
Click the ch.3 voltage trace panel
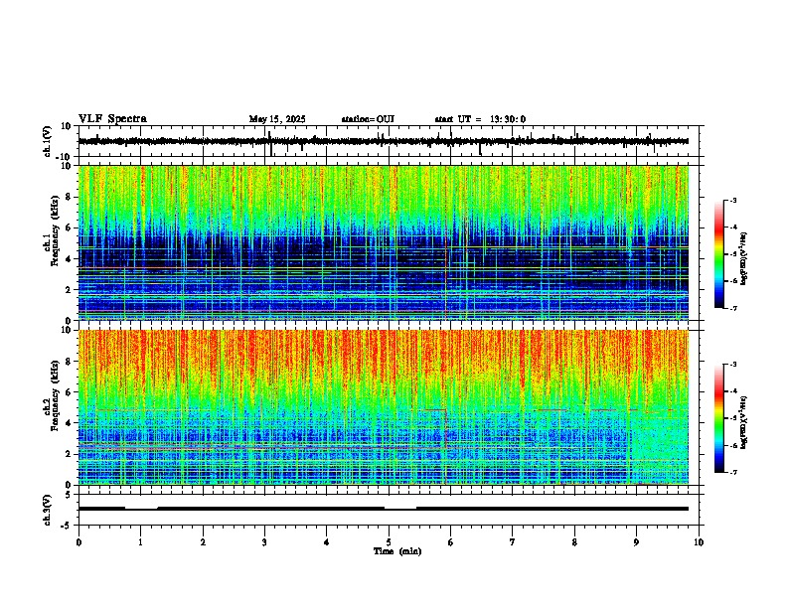tap(389, 510)
